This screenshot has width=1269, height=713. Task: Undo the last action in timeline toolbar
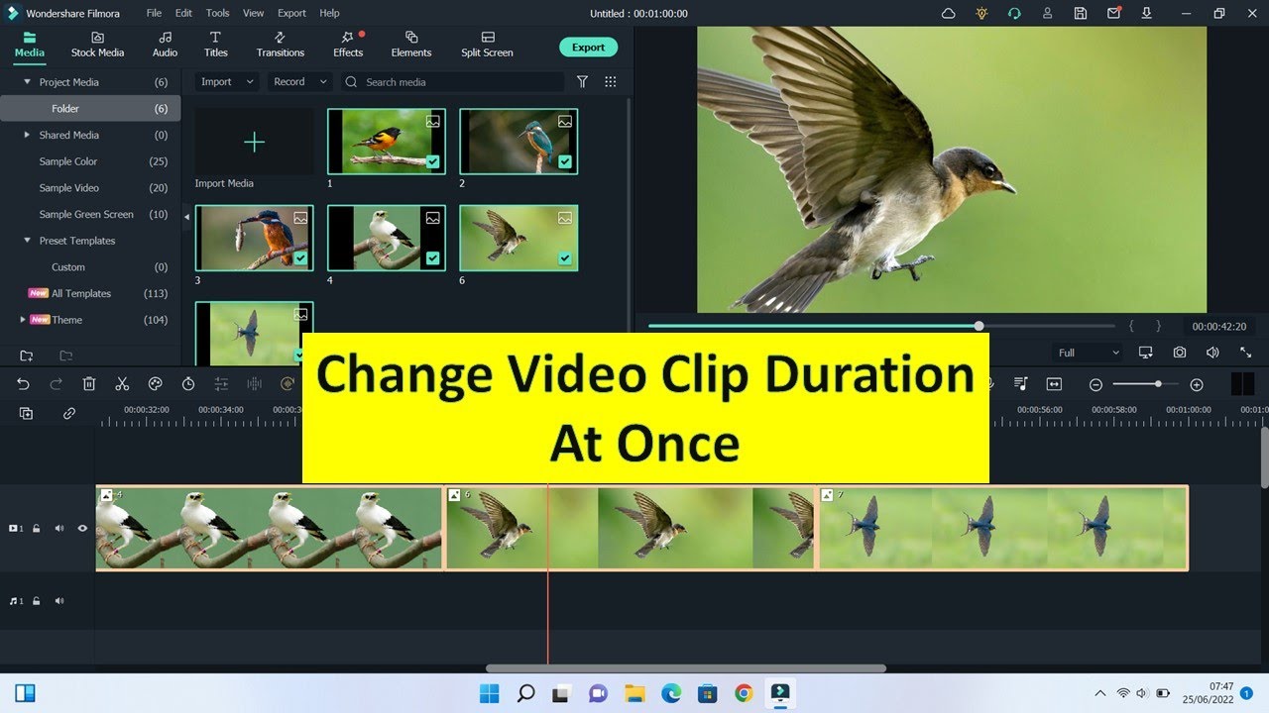[24, 384]
